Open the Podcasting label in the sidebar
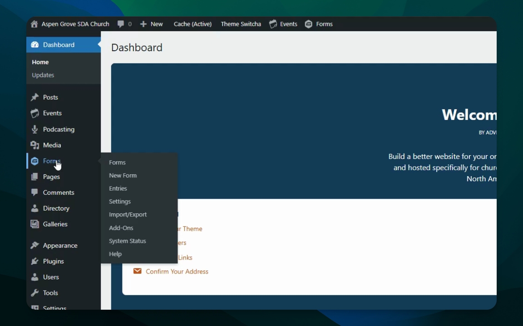 (59, 129)
